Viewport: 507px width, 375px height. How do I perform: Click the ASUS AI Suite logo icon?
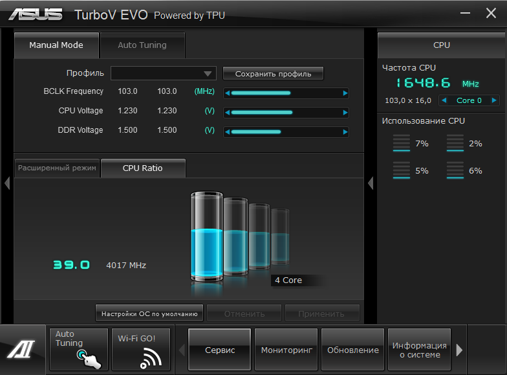click(x=21, y=350)
